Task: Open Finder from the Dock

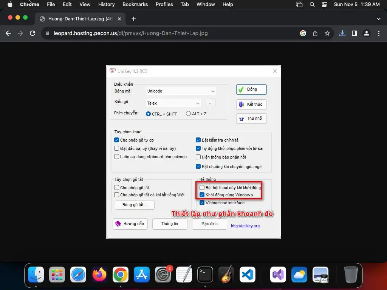Action: point(36,275)
